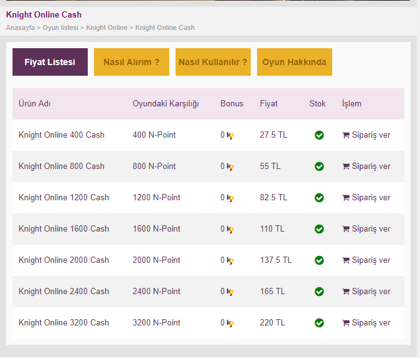The width and height of the screenshot is (420, 358).
Task: Click the Knight Online Cash page heading
Action: [x=44, y=14]
